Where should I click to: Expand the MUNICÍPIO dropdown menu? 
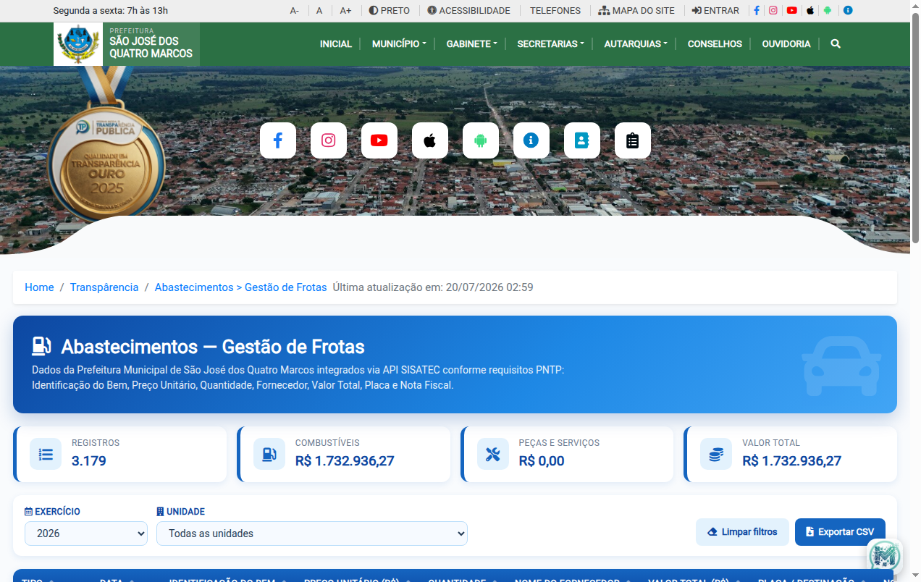point(399,44)
